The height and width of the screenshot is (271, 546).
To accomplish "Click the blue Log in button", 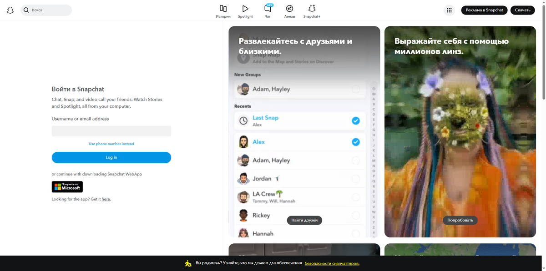I will point(111,157).
